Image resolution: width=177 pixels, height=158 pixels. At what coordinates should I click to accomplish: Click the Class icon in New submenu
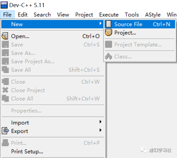point(109,56)
